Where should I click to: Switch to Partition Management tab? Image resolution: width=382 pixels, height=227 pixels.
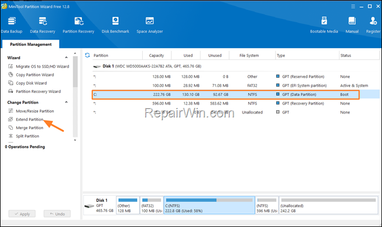31,44
